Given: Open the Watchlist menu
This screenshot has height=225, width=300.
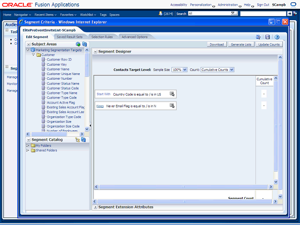Looking at the screenshot, I should click(x=88, y=15).
